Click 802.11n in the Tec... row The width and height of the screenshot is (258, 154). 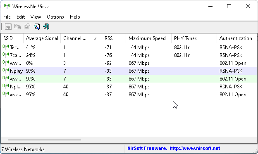click(x=182, y=47)
